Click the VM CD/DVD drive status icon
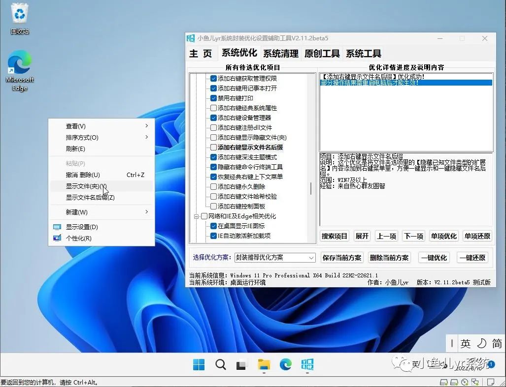The width and height of the screenshot is (506, 387). 465,383
